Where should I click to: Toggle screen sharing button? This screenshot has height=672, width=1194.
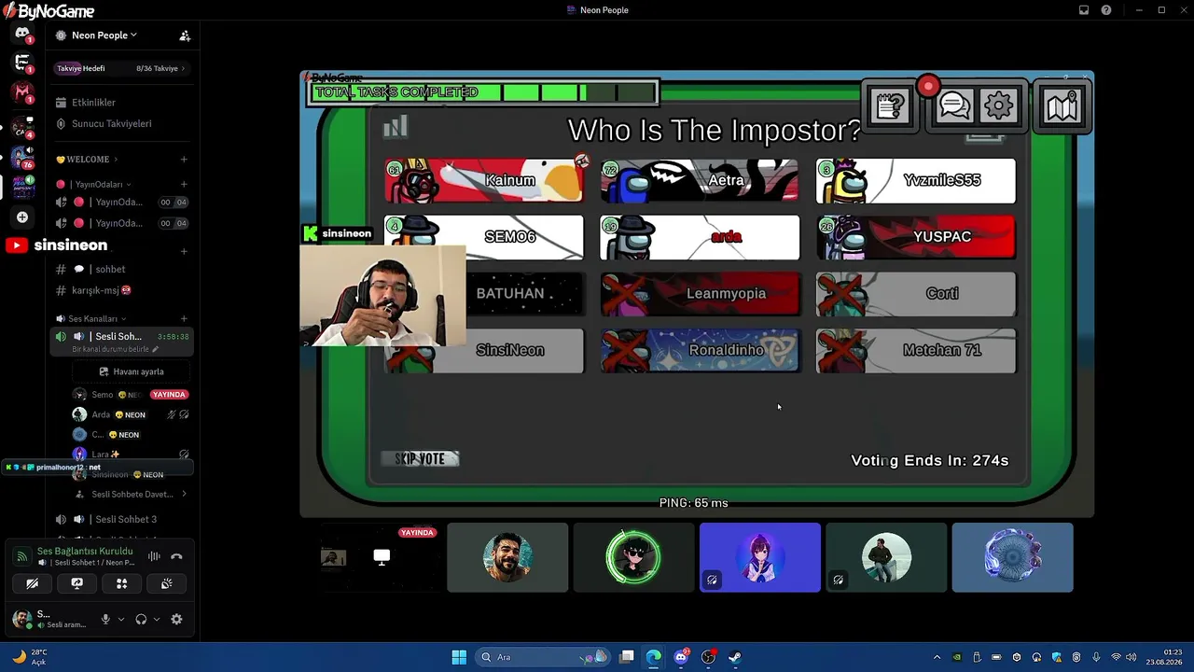tap(76, 584)
